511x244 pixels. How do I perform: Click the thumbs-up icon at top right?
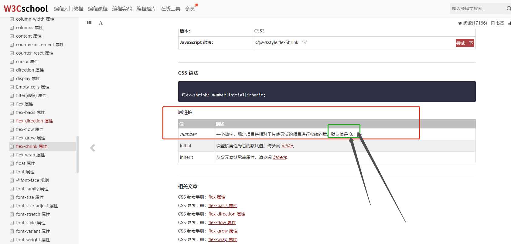click(509, 23)
